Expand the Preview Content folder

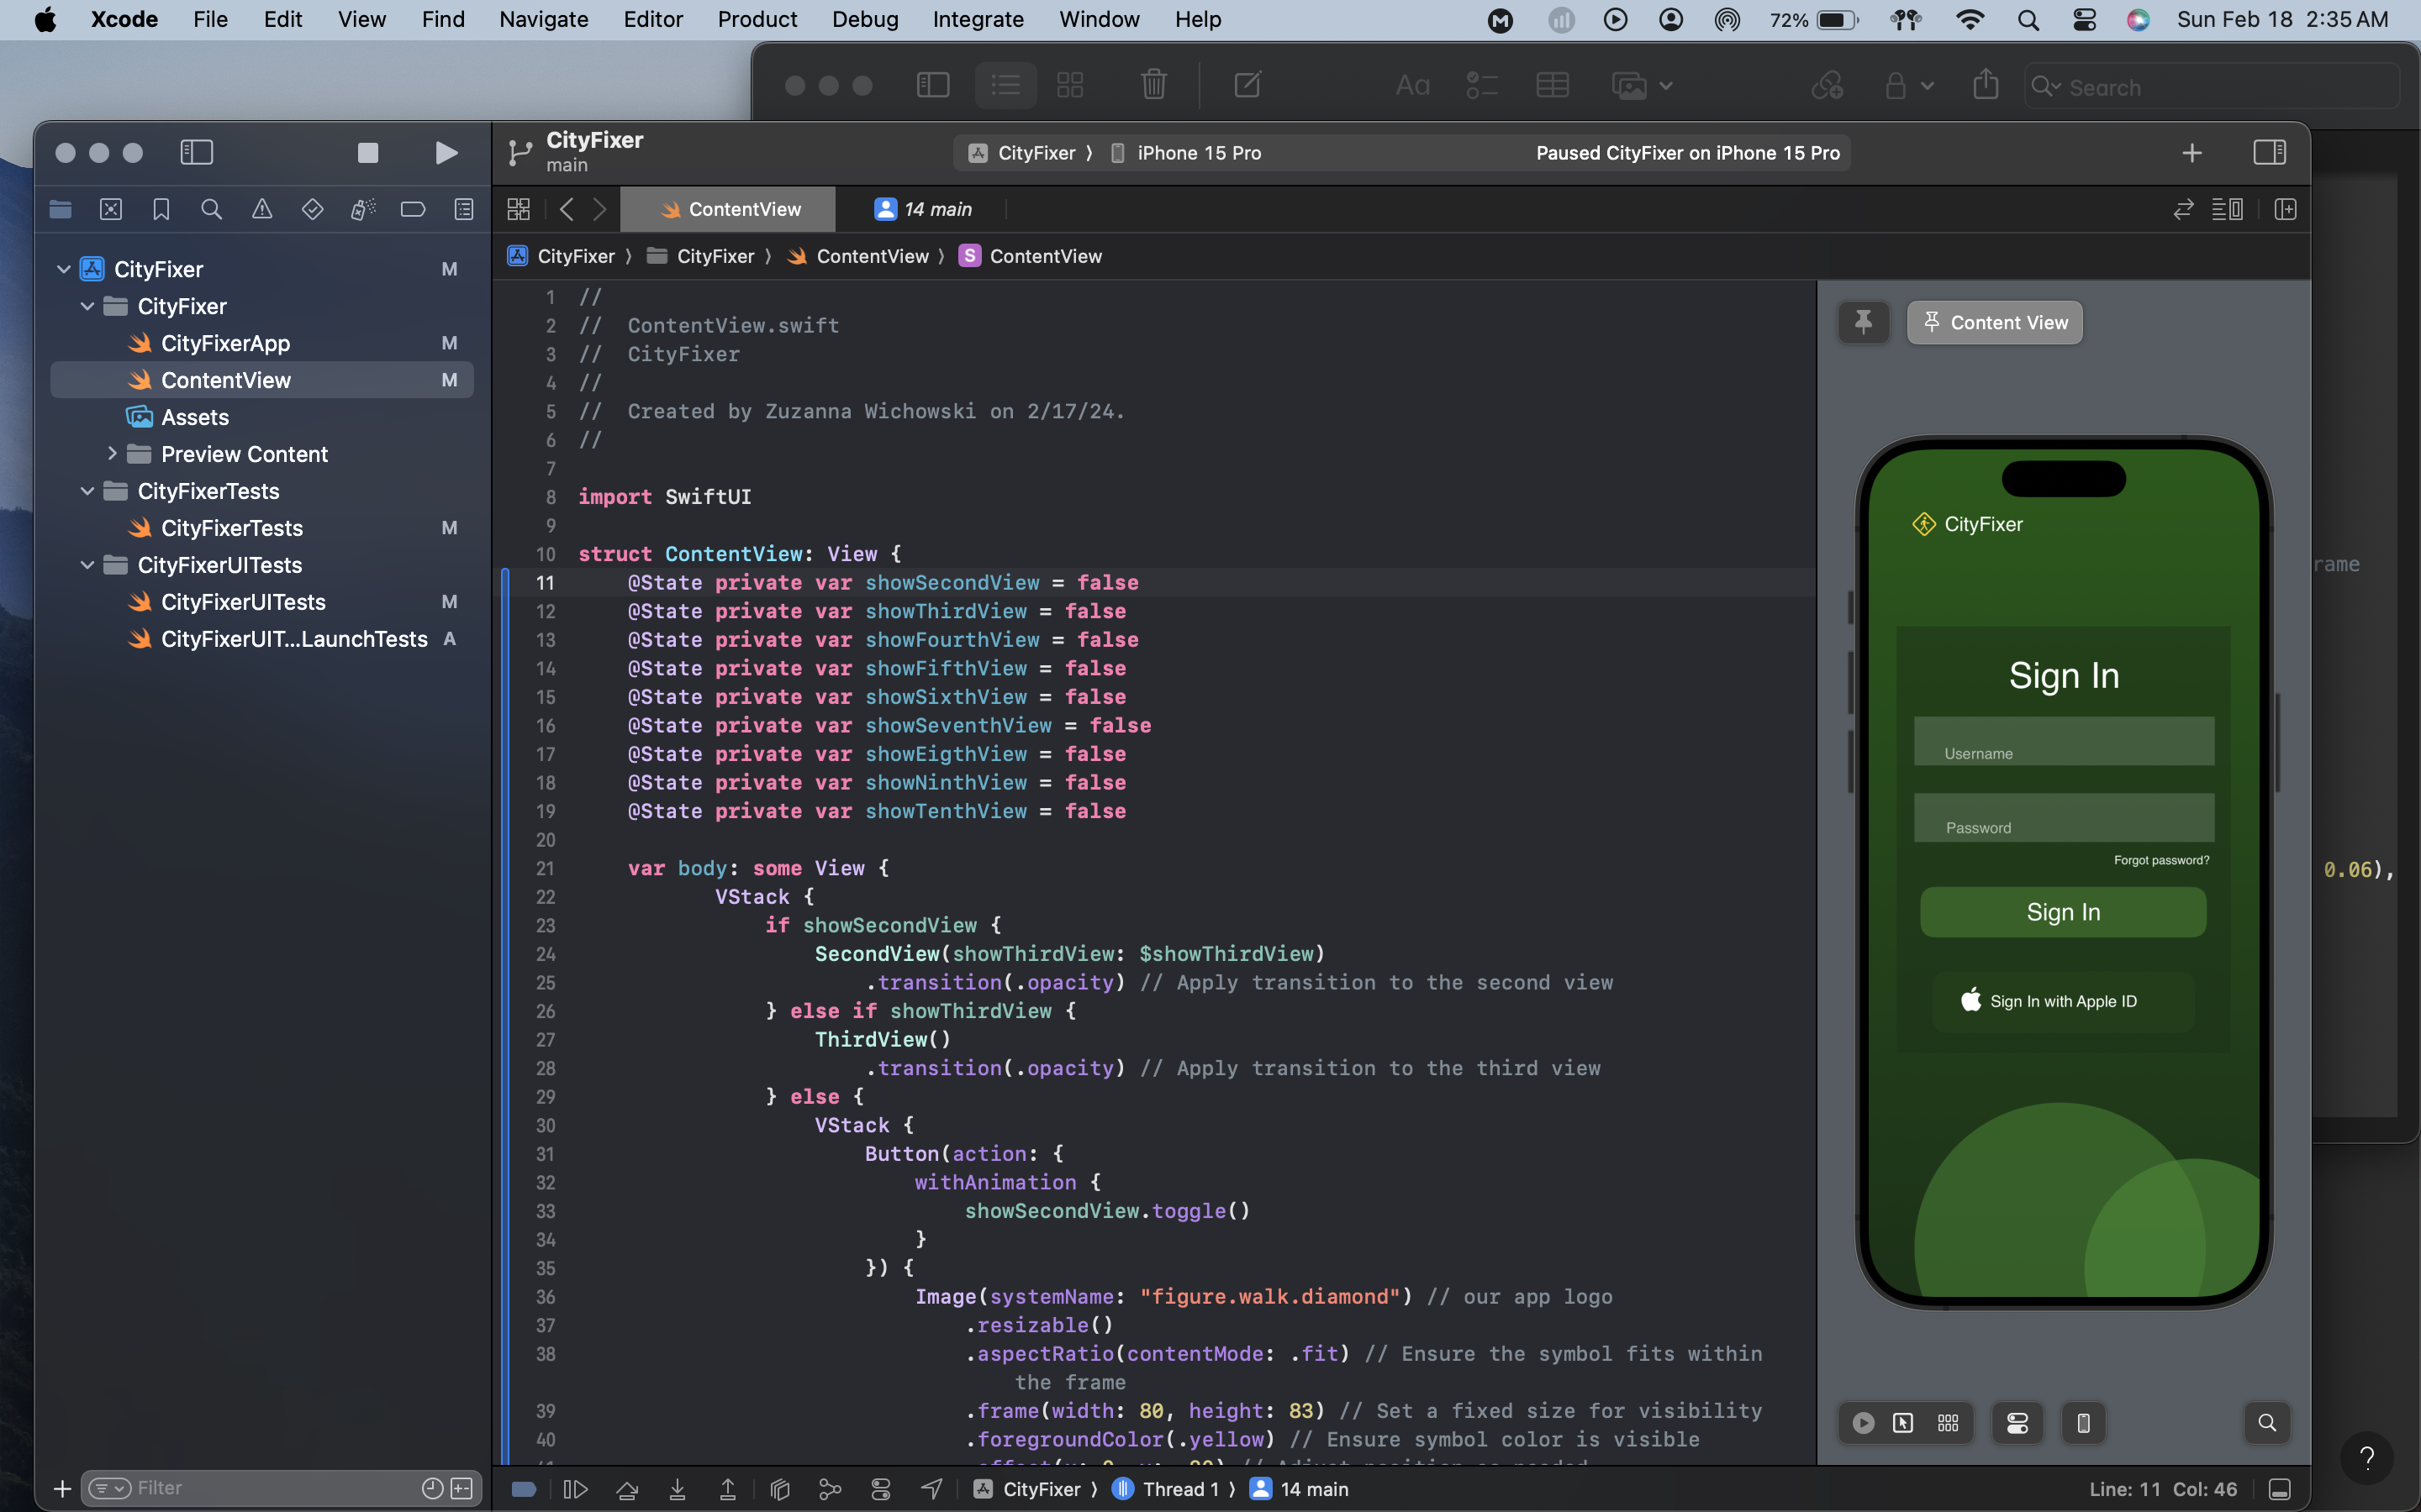pyautogui.click(x=112, y=454)
